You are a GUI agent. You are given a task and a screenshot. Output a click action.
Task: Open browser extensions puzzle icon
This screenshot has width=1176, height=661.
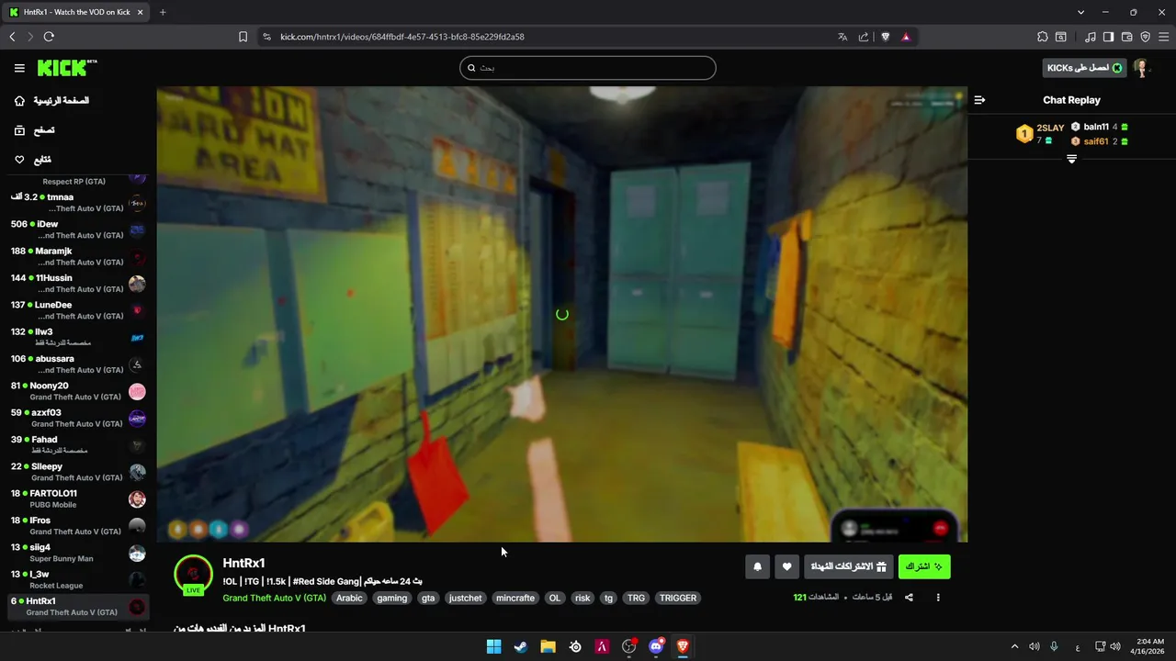click(1042, 37)
